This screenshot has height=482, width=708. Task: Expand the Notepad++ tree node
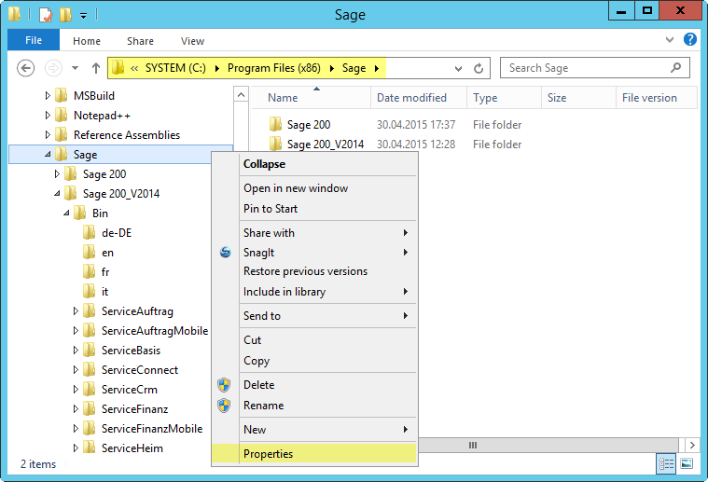[x=48, y=116]
